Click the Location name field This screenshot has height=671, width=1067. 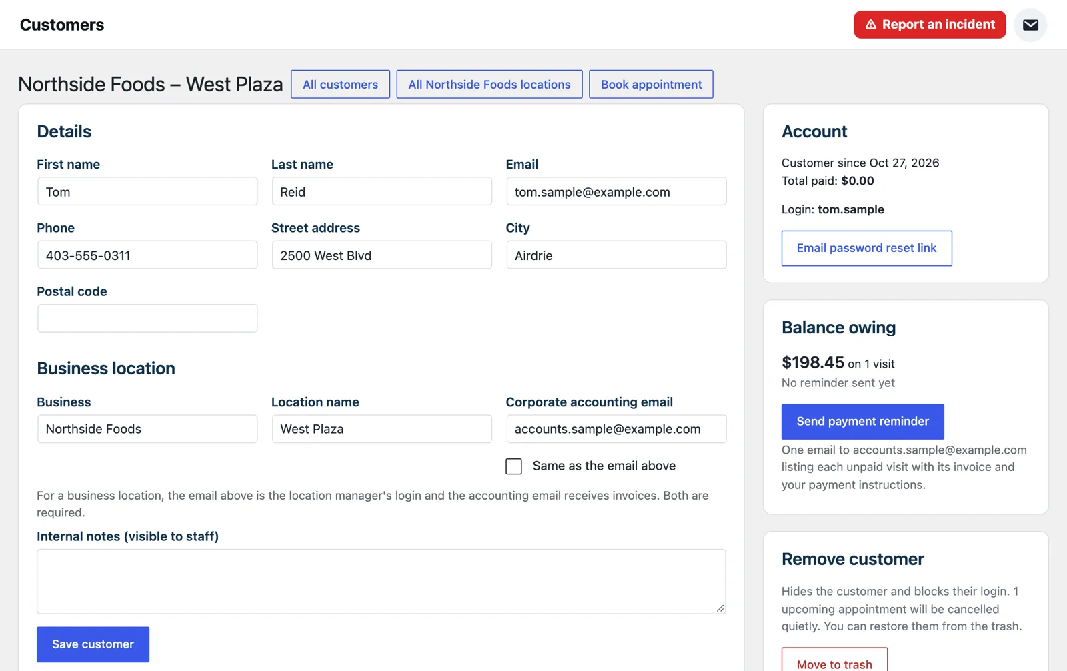(381, 429)
